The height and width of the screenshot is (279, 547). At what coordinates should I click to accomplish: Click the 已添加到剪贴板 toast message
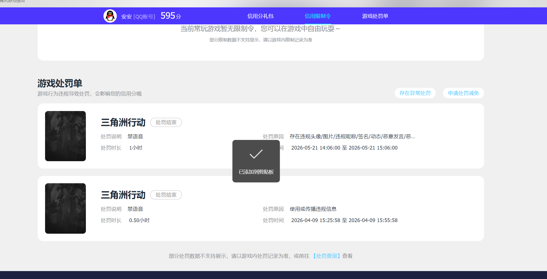[256, 172]
